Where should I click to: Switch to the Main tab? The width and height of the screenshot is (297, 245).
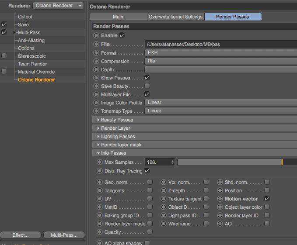(x=118, y=17)
